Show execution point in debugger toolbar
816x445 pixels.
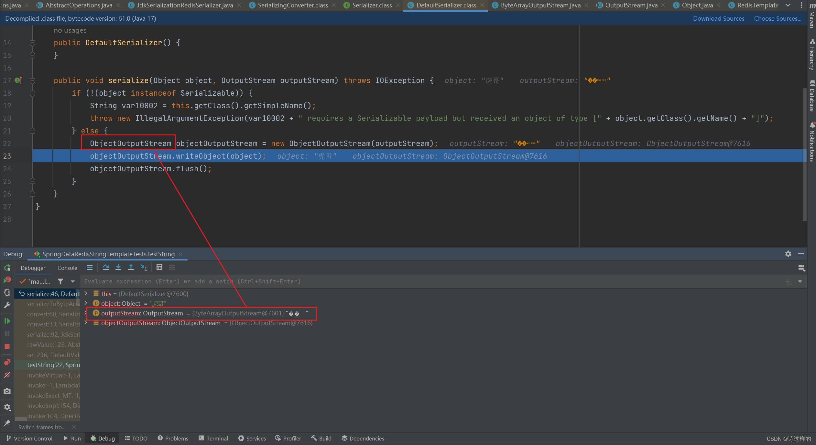point(90,268)
